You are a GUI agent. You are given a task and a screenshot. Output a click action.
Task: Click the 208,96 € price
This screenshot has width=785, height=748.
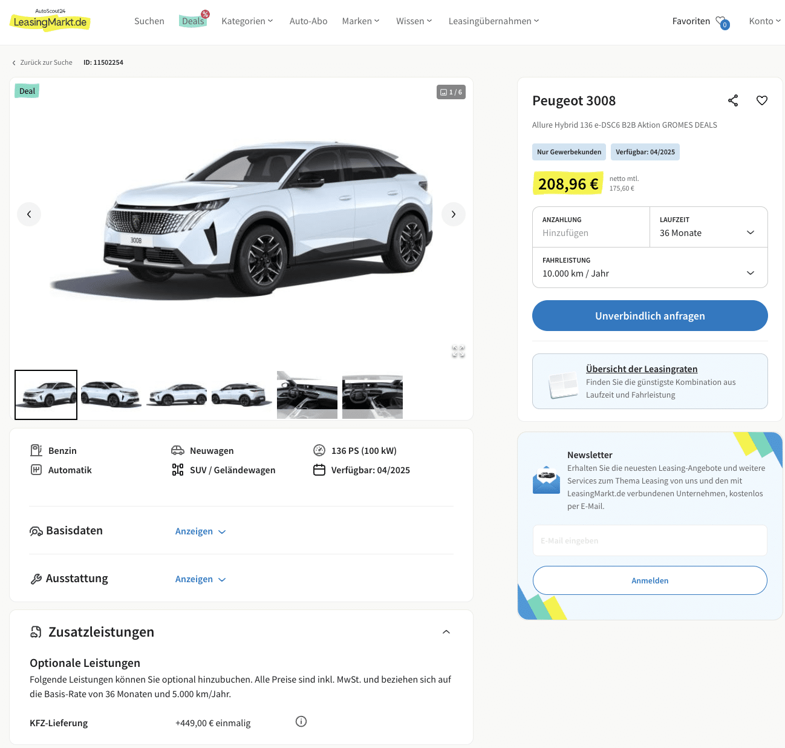[568, 183]
